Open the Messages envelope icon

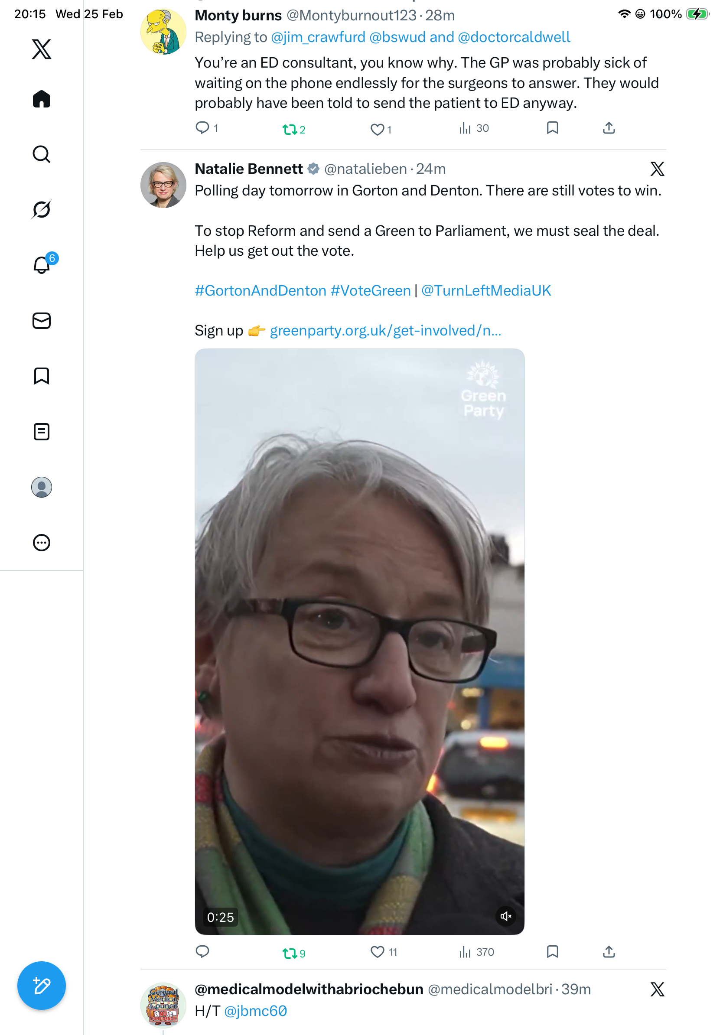42,321
